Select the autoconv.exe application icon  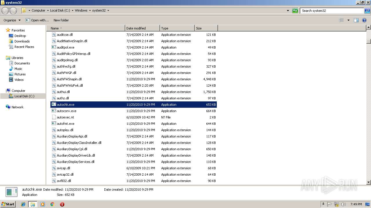pyautogui.click(x=54, y=111)
